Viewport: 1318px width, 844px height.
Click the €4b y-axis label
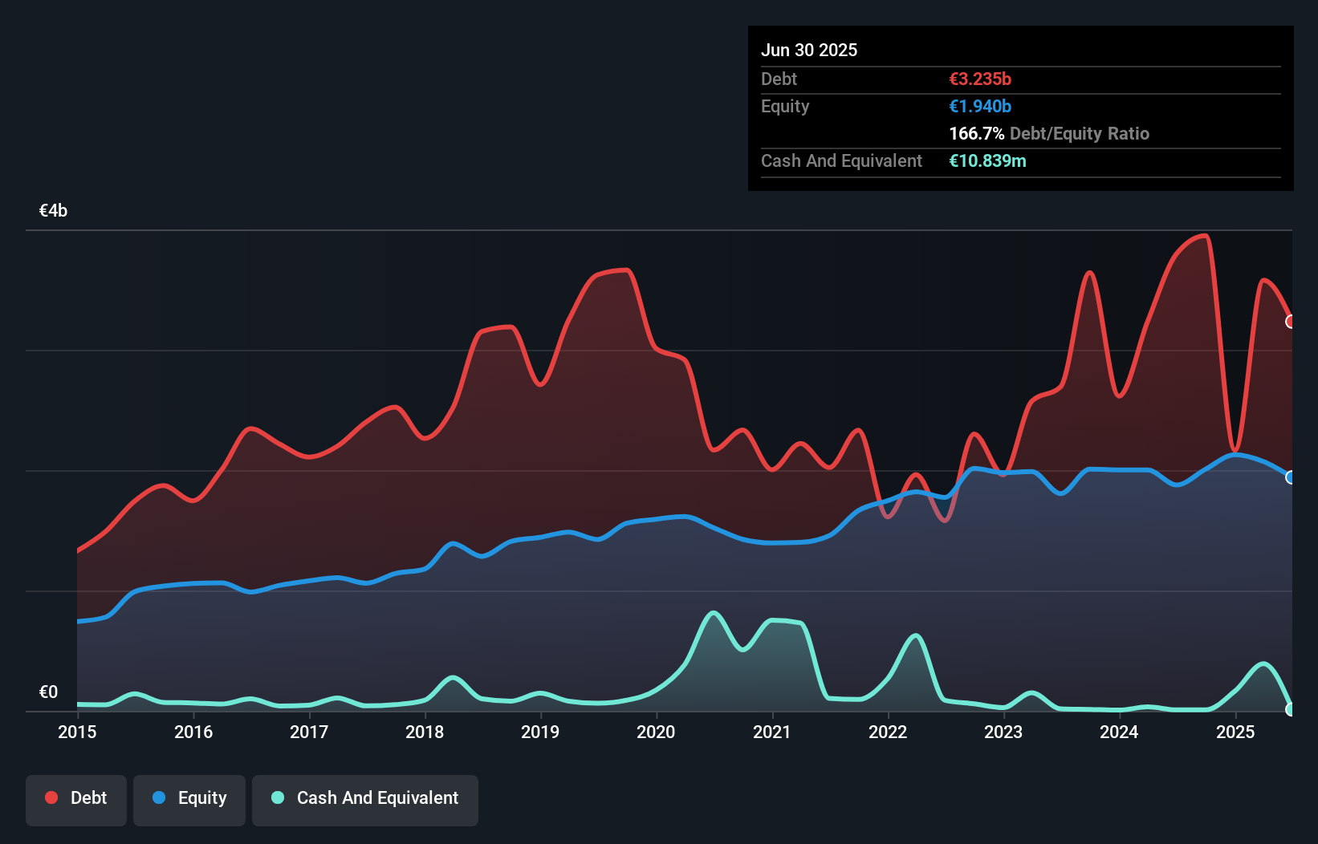coord(53,211)
